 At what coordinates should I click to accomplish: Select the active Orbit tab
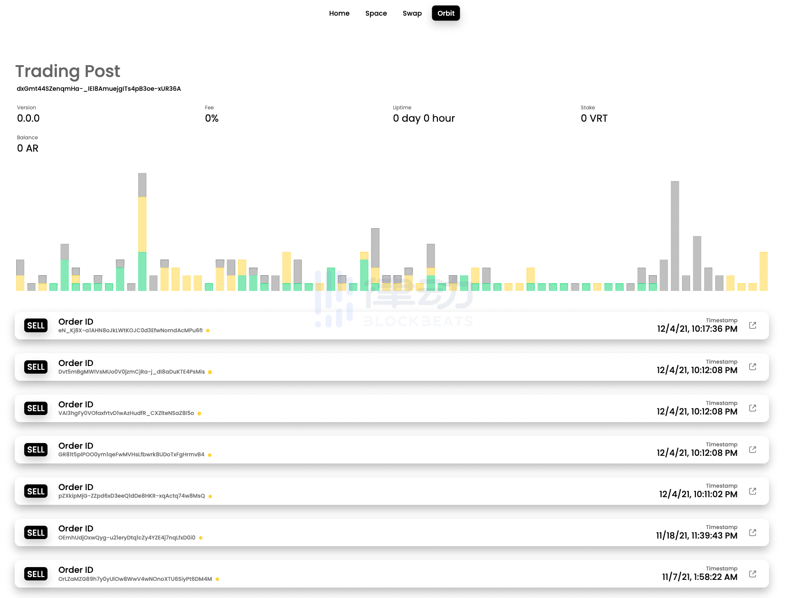446,13
